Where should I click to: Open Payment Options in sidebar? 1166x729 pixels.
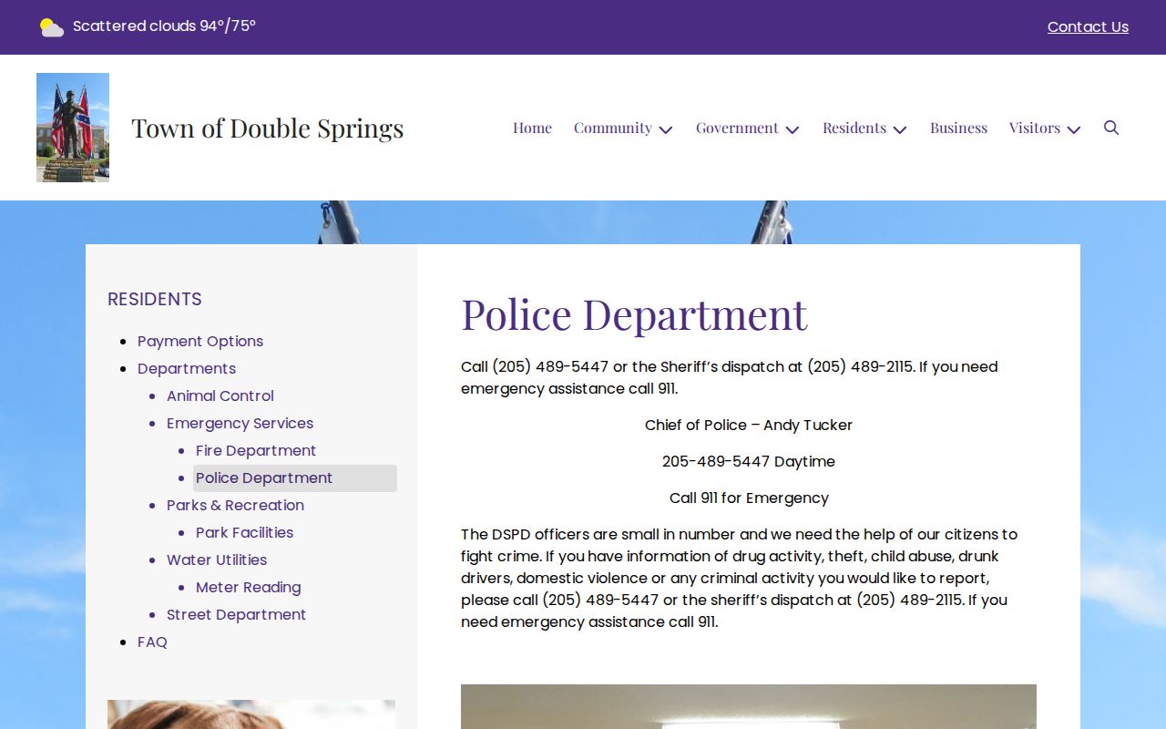(x=200, y=341)
